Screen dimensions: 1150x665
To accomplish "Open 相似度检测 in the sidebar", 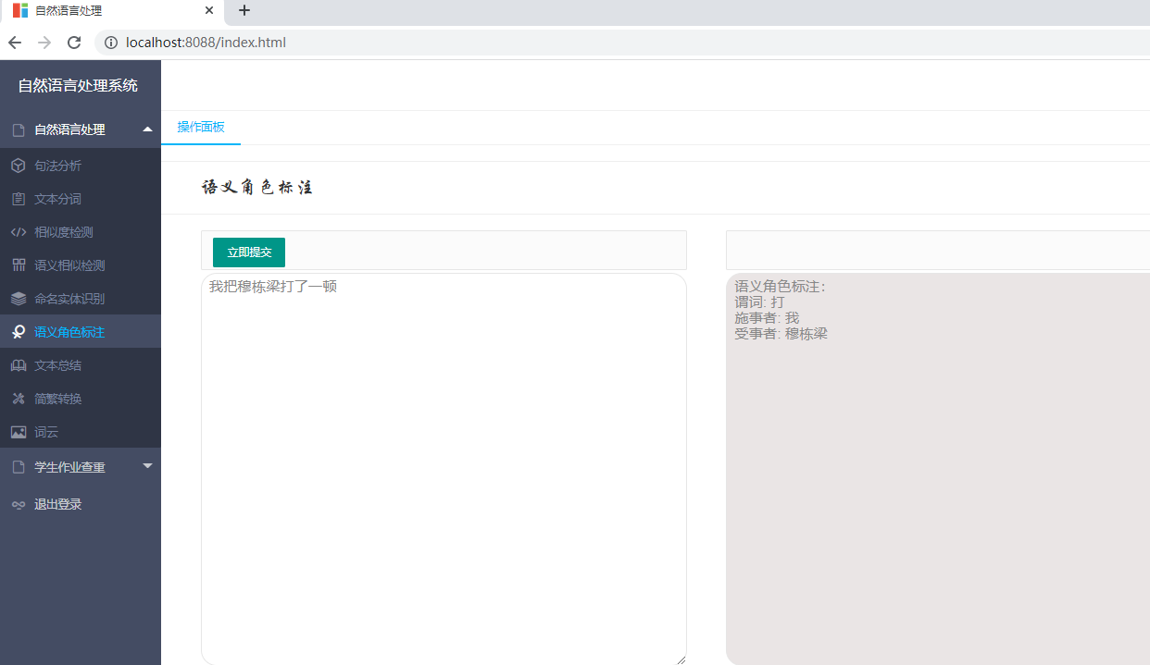I will pyautogui.click(x=81, y=232).
